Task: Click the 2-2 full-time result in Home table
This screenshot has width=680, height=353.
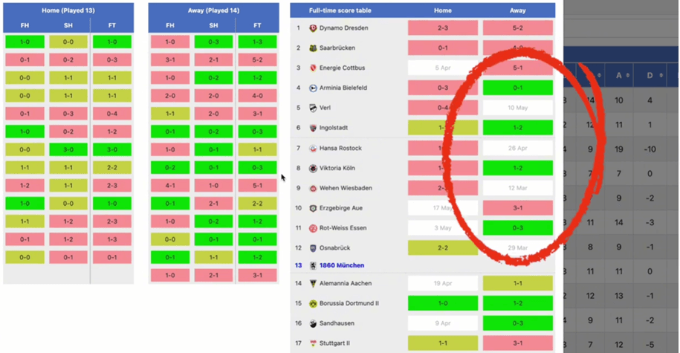Action: point(112,167)
